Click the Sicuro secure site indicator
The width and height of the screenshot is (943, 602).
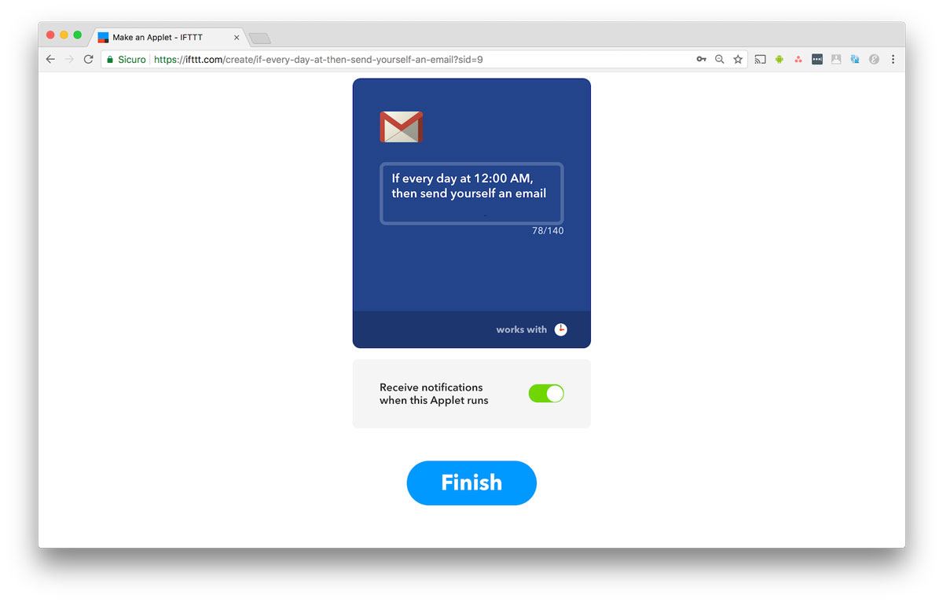127,59
